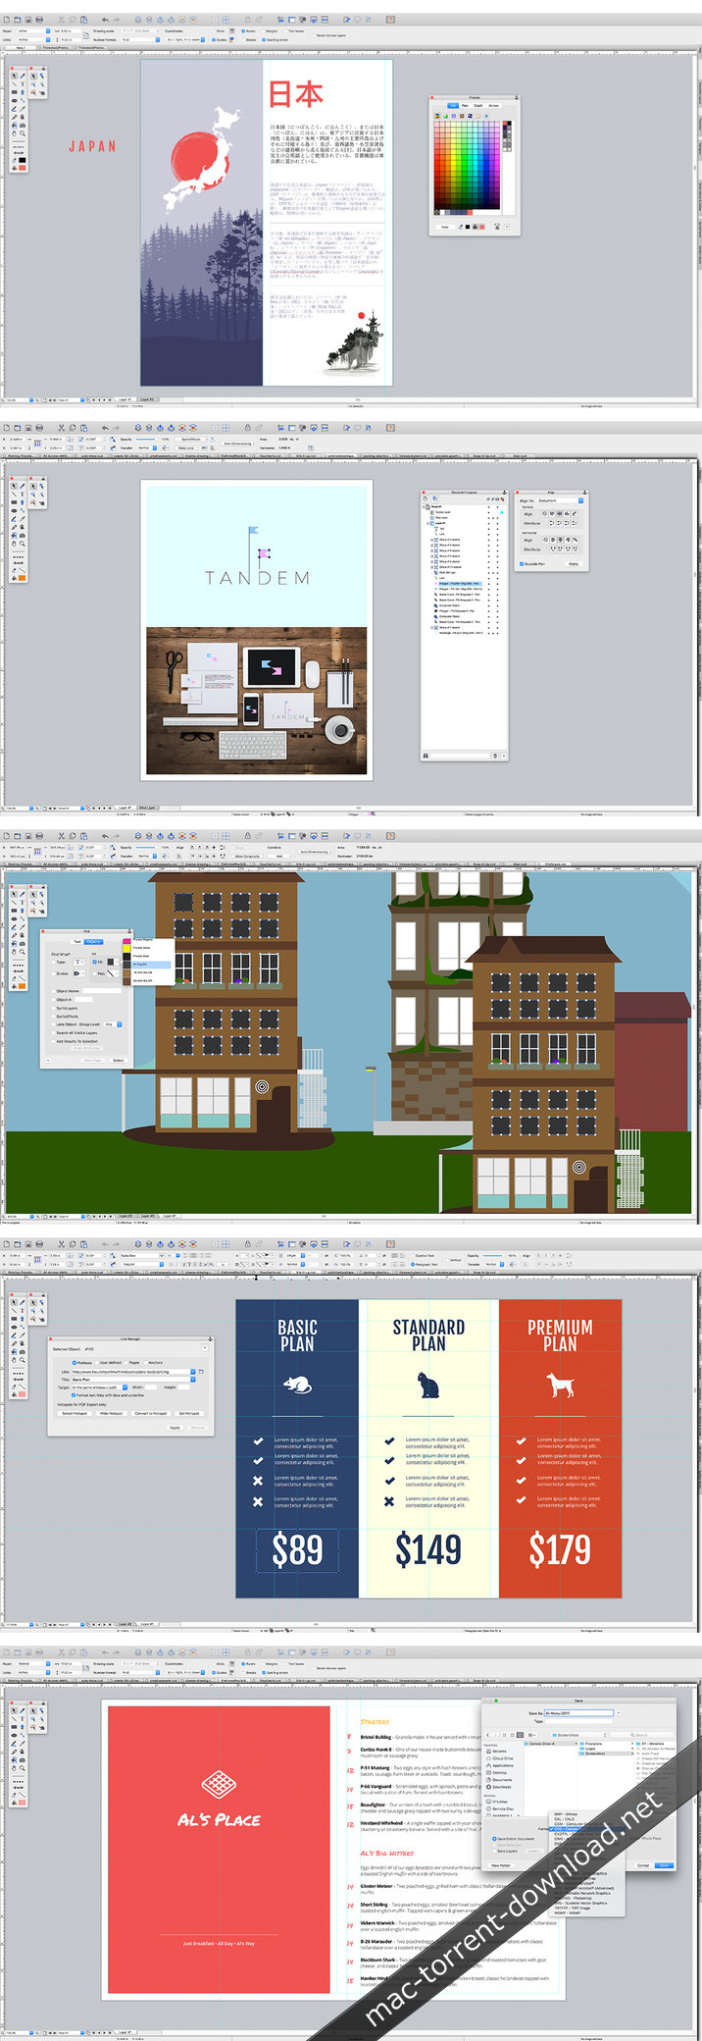The height and width of the screenshot is (2041, 702).
Task: Click Apply in the Align panel
Action: tap(574, 564)
